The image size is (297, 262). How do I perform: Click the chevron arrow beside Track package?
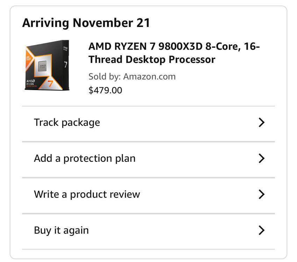[x=261, y=123]
